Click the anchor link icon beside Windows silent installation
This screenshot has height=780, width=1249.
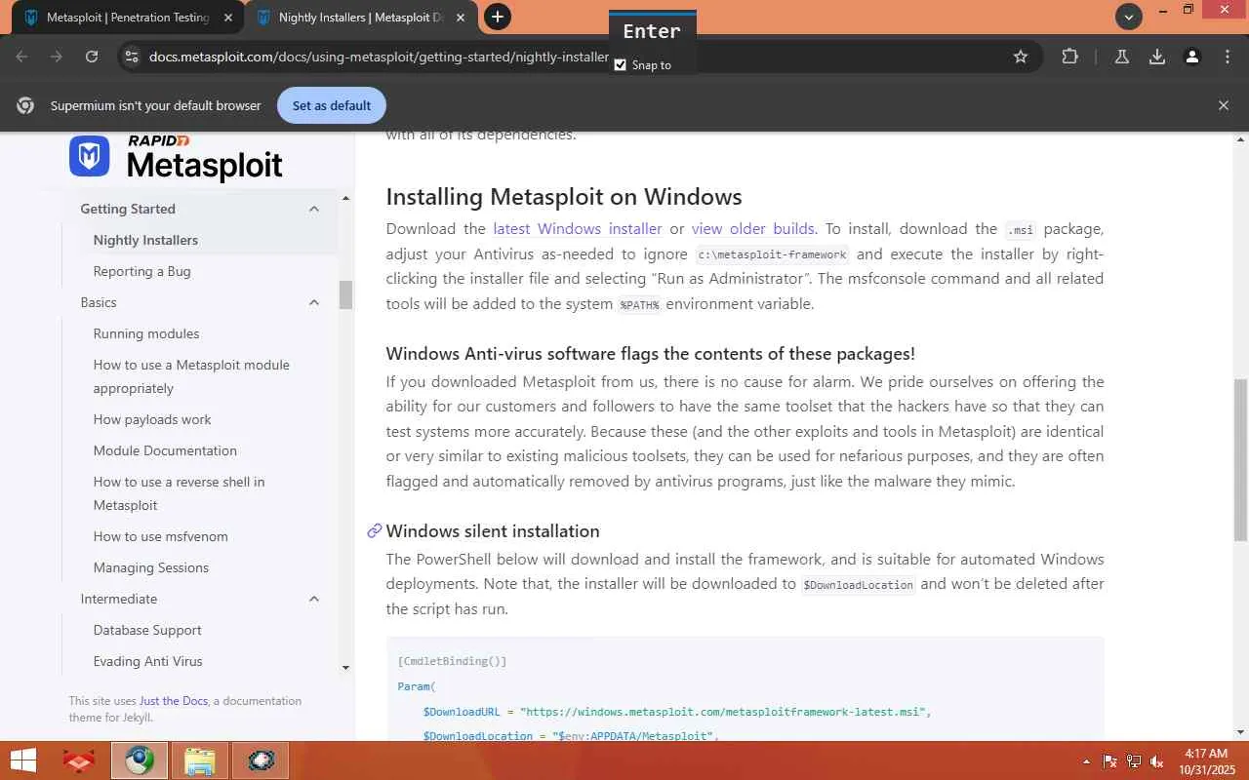(x=374, y=530)
